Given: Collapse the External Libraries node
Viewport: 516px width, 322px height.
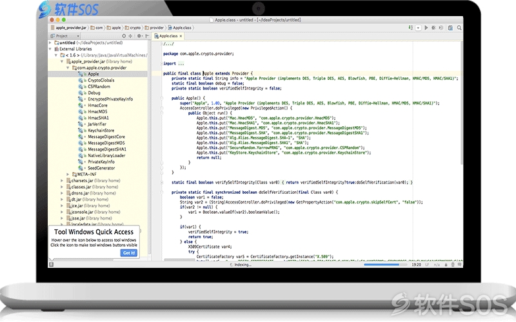Looking at the screenshot, I should (x=50, y=49).
